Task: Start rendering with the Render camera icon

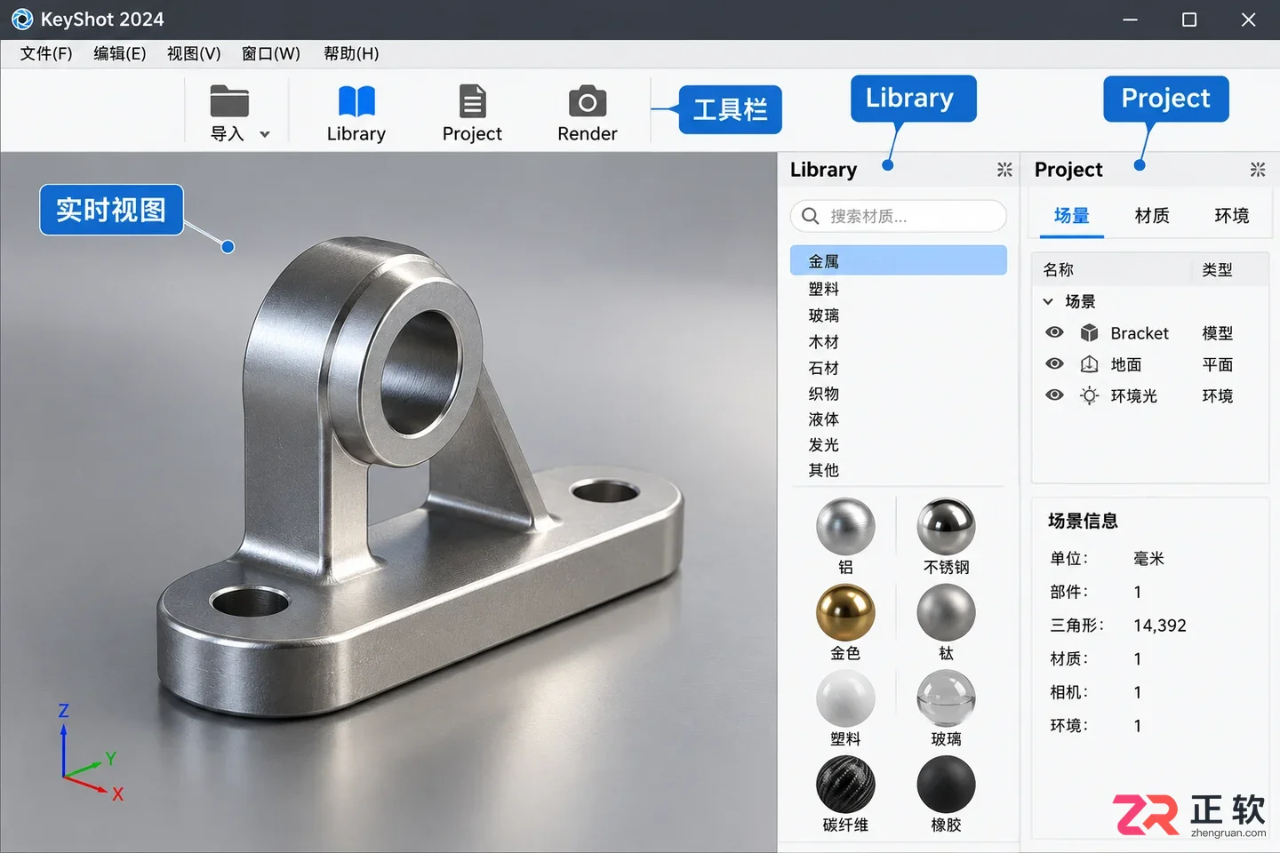Action: pos(588,101)
